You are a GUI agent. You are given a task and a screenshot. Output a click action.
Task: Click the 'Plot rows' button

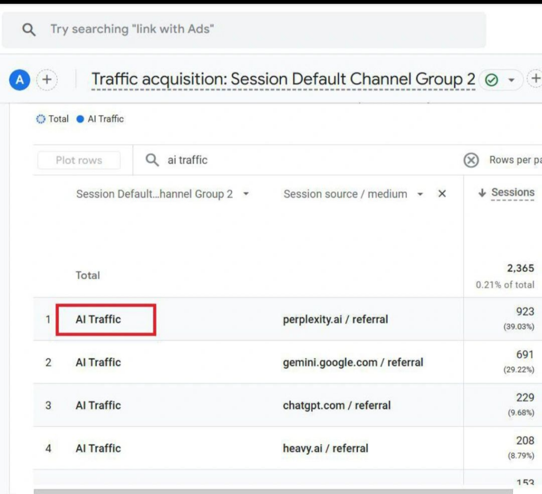point(79,160)
